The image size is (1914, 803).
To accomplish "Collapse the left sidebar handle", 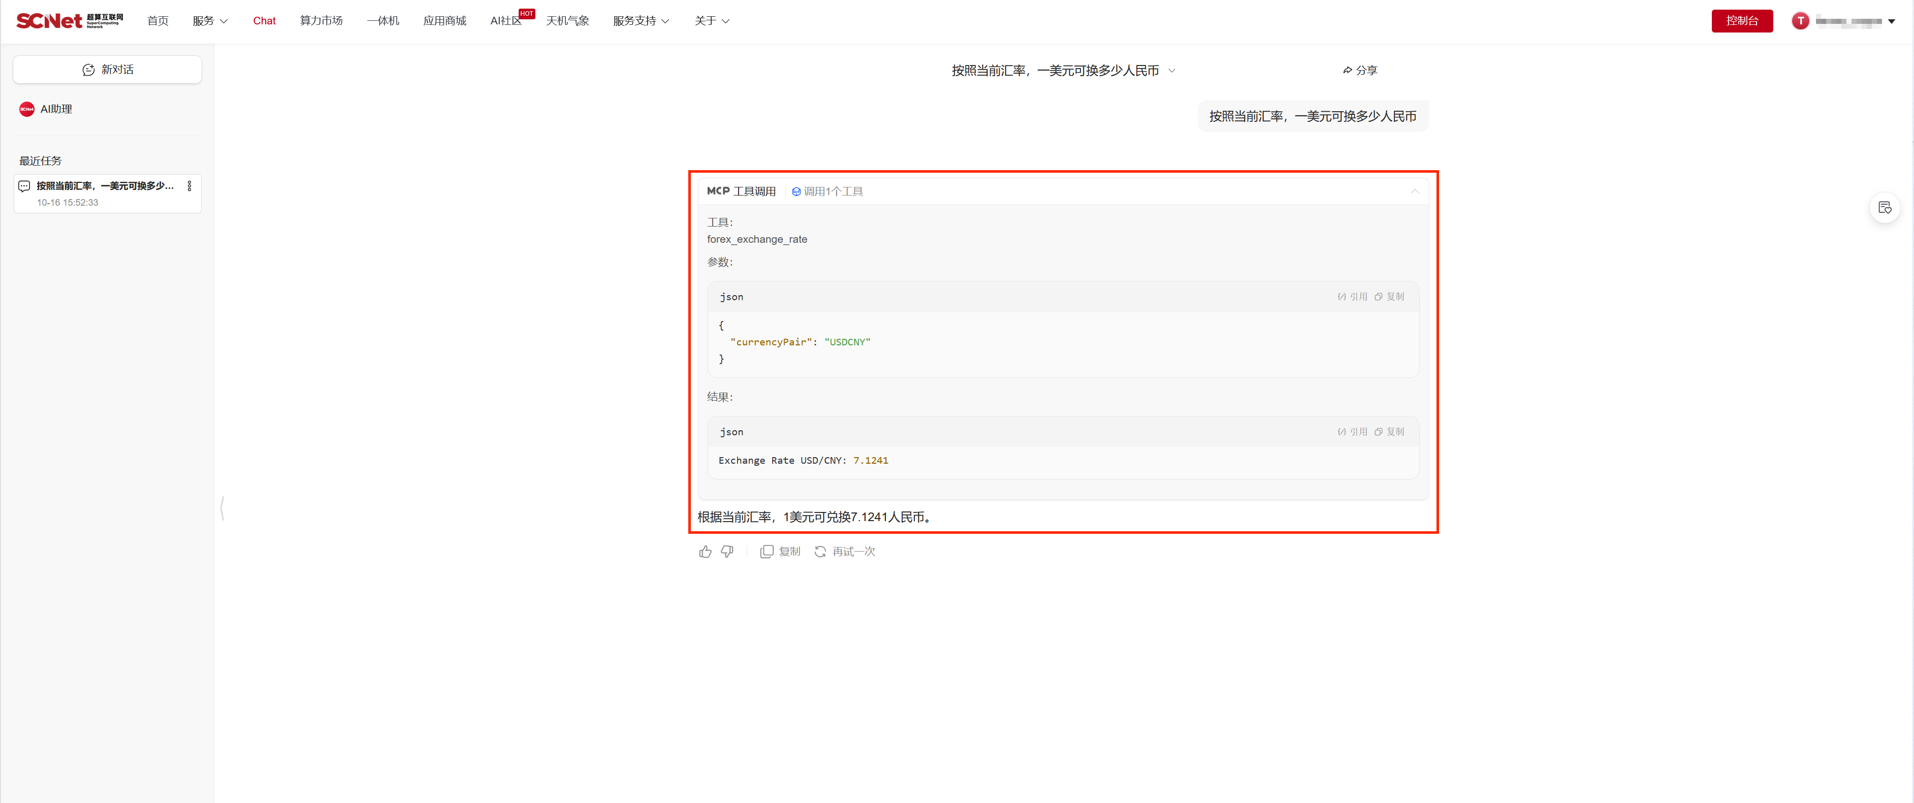I will click(x=222, y=508).
